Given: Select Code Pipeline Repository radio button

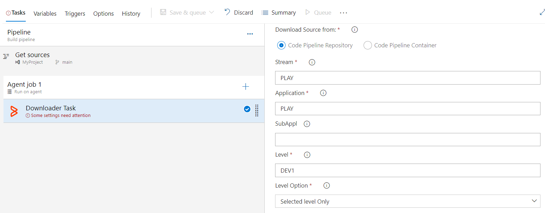Looking at the screenshot, I should click(x=281, y=45).
